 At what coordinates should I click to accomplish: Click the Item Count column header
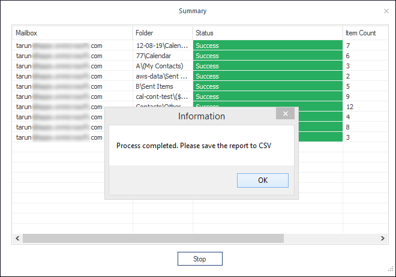365,33
